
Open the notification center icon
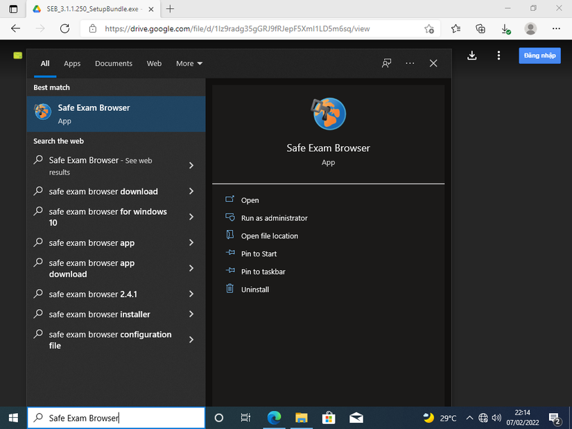(555, 419)
